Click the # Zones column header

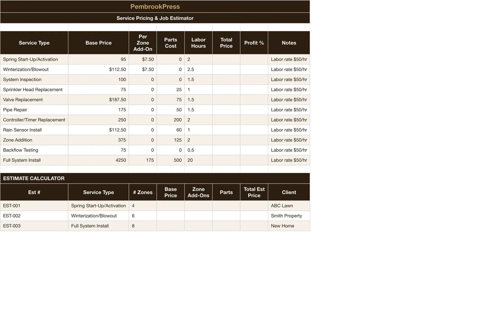(x=143, y=192)
